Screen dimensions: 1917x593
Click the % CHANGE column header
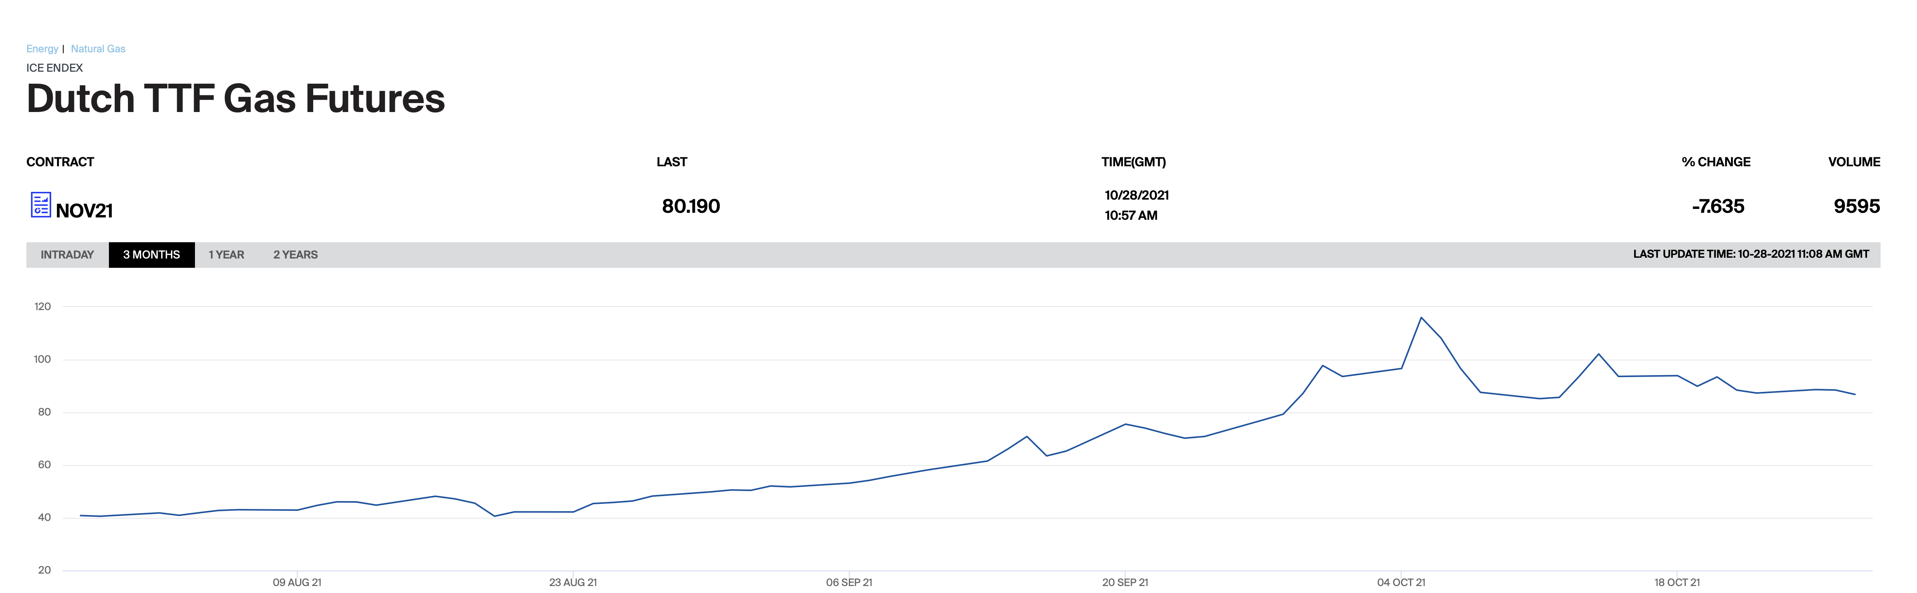[1715, 162]
